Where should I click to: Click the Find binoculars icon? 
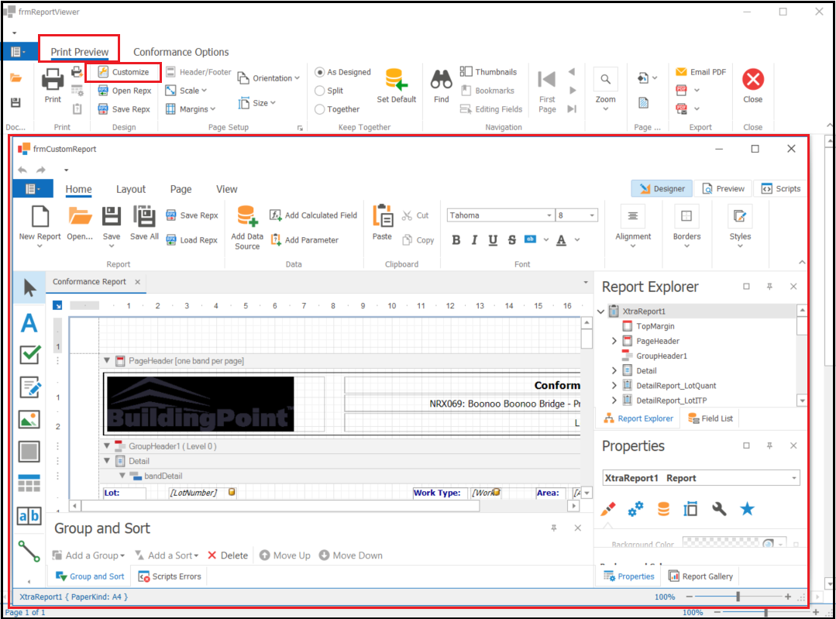442,79
